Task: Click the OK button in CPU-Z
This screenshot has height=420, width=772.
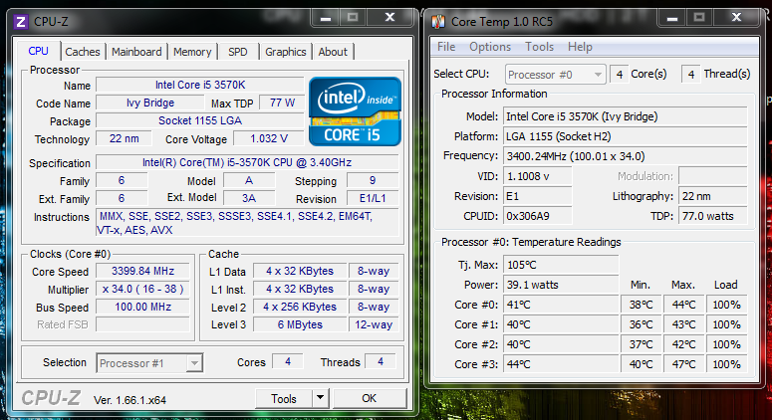Action: coord(370,398)
